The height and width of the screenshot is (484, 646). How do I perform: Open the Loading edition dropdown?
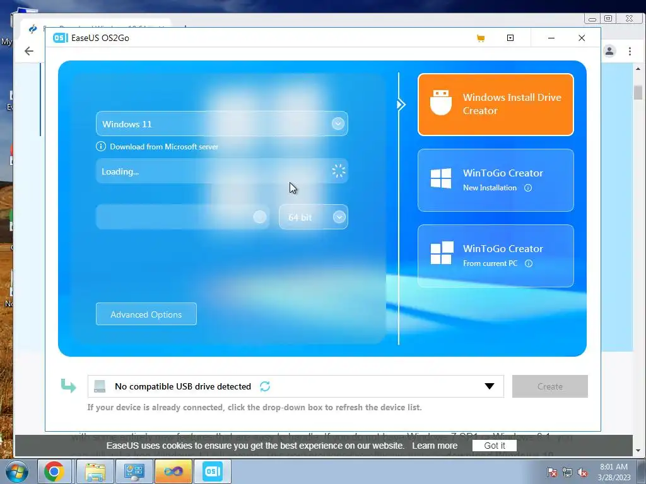point(221,171)
